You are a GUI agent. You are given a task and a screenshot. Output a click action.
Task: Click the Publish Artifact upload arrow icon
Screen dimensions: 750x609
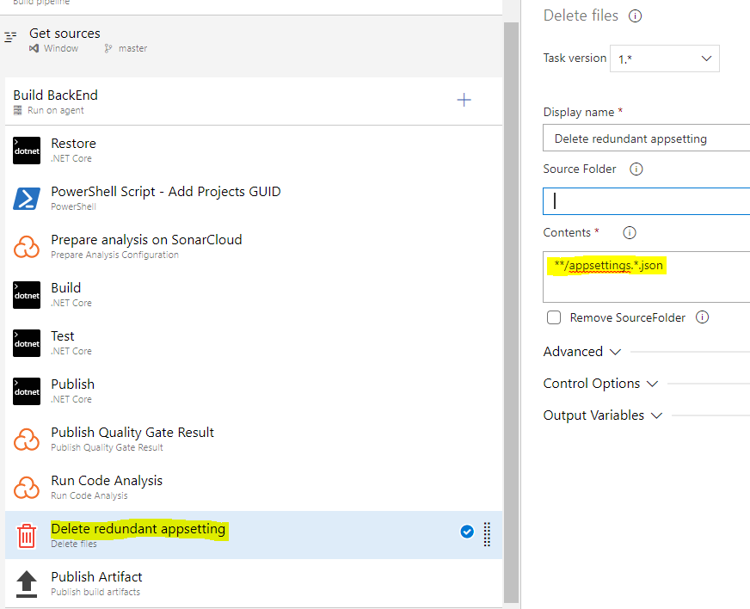(x=27, y=584)
